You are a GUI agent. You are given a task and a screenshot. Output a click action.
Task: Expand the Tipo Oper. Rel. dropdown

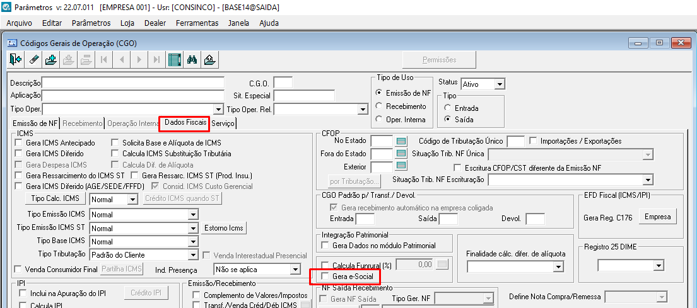363,109
